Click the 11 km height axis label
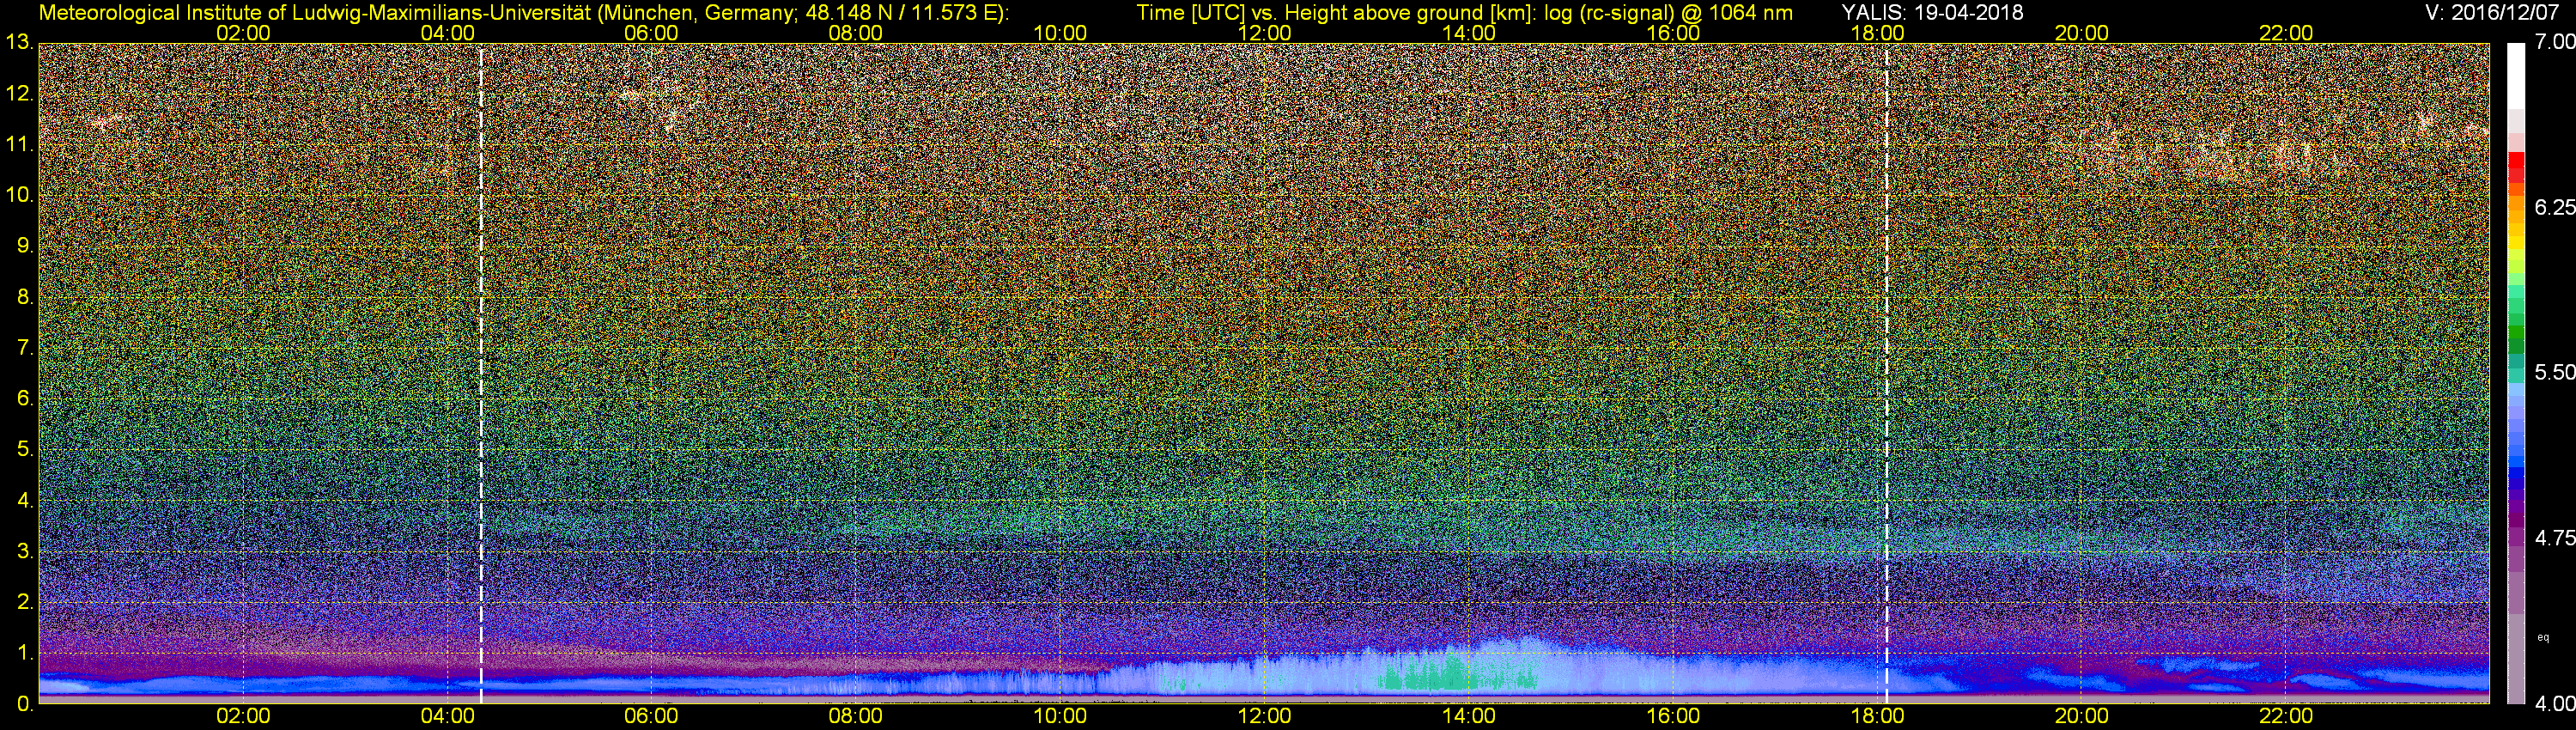Image resolution: width=2576 pixels, height=730 pixels. tap(19, 145)
